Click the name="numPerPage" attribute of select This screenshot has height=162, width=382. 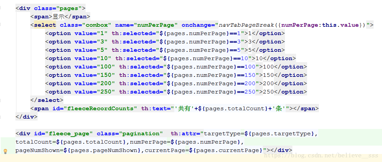pyautogui.click(x=146, y=25)
